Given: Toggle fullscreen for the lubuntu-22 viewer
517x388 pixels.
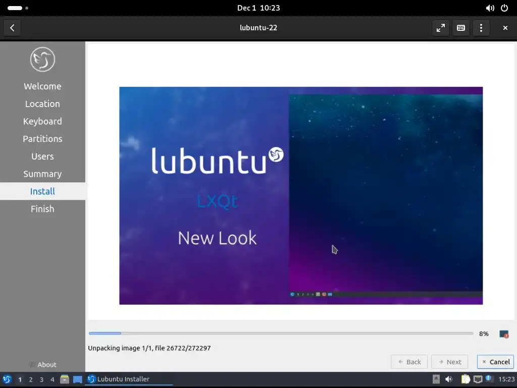Looking at the screenshot, I should click(x=440, y=28).
